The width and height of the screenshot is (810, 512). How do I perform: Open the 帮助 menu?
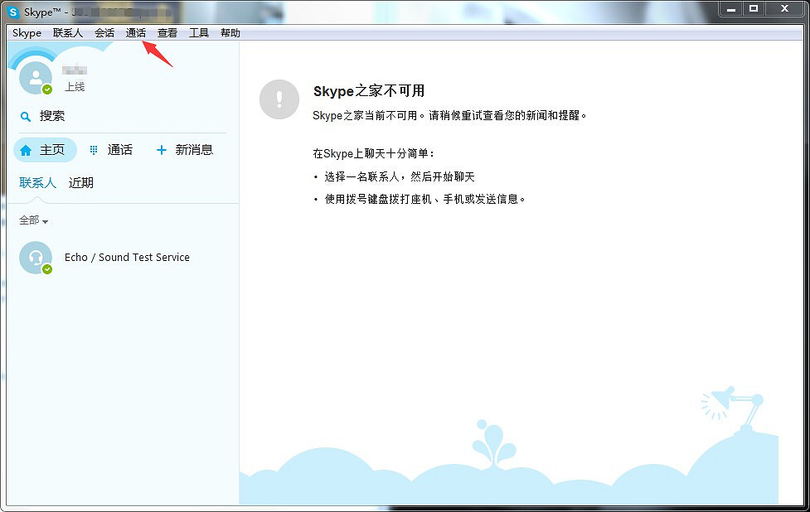(230, 32)
